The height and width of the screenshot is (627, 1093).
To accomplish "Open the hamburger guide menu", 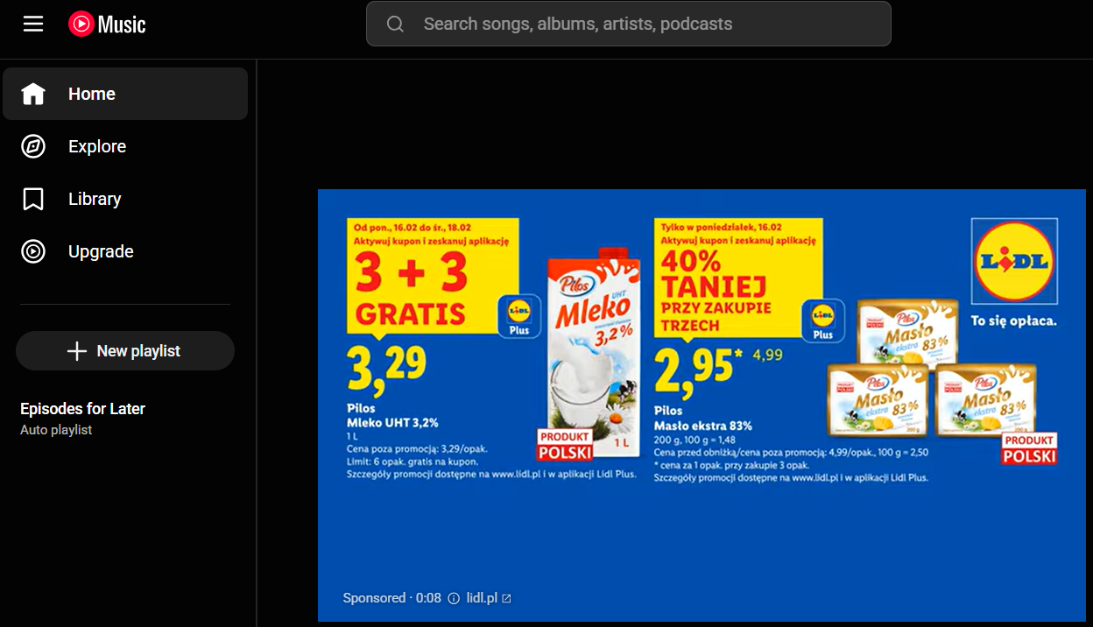I will (x=33, y=24).
